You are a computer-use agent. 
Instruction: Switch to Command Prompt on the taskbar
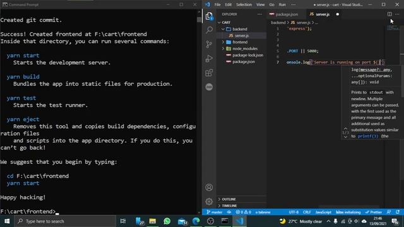[x=225, y=221]
